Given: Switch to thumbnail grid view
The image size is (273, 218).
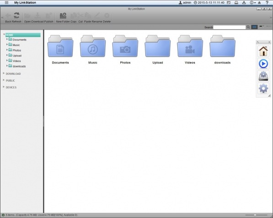Looking at the screenshot, I should [x=254, y=27].
